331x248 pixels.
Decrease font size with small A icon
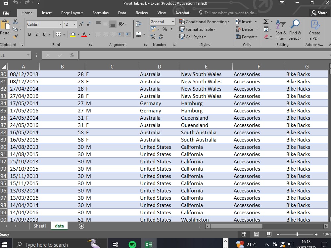point(88,24)
